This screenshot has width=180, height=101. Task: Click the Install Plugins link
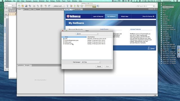[104, 29]
